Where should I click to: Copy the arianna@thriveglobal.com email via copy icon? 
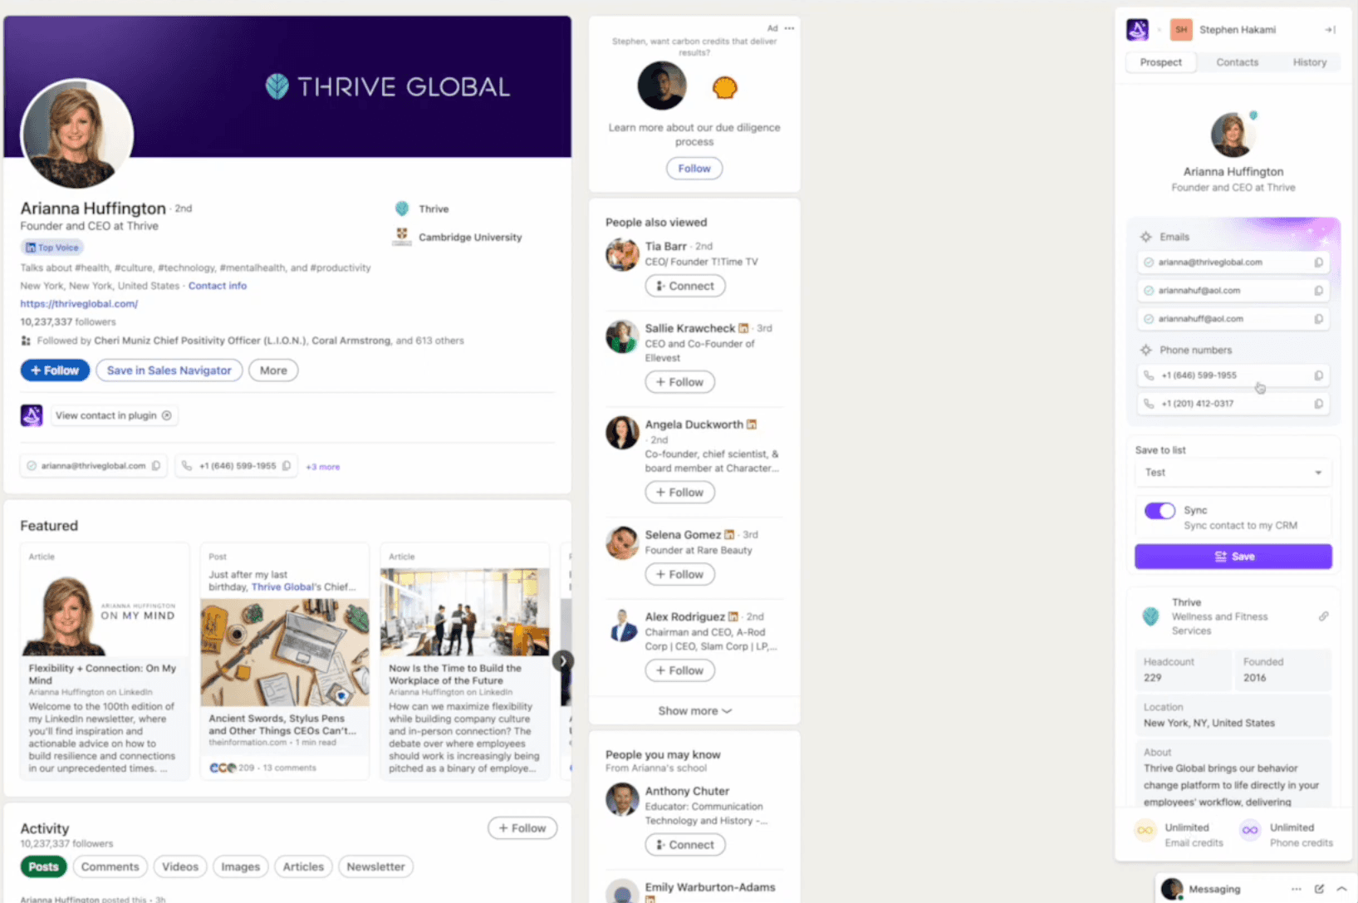tap(1319, 262)
